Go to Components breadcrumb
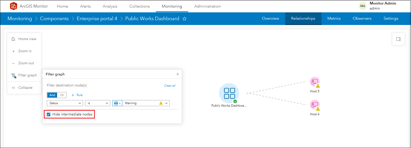This screenshot has width=411, height=148. coord(54,19)
